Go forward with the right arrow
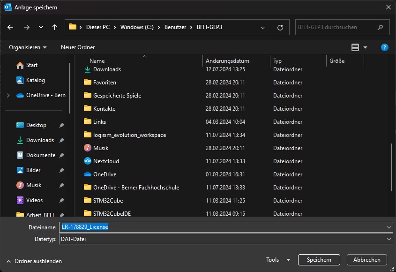This screenshot has height=272, width=396. coord(27,27)
